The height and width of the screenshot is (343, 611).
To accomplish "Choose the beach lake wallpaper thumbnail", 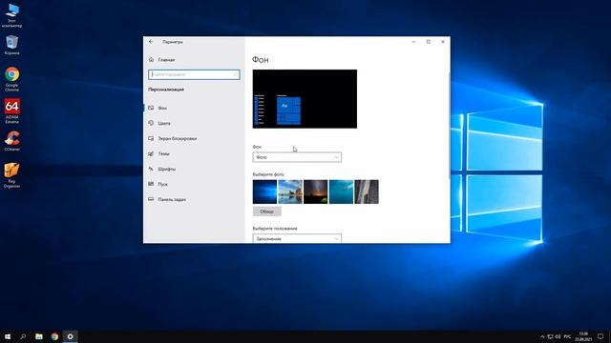I will (x=290, y=192).
